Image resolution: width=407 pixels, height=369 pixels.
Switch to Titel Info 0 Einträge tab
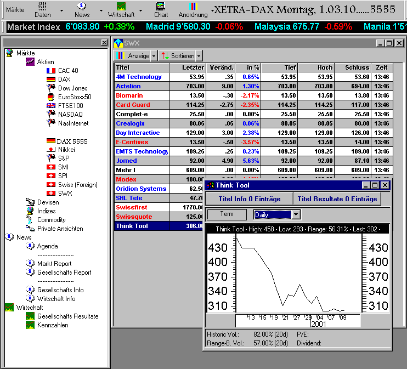(249, 199)
